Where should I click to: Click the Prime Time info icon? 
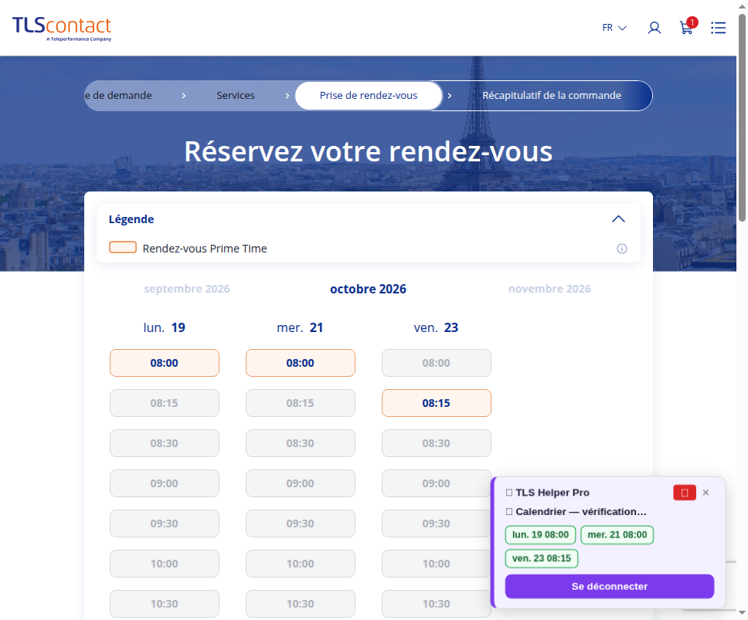pos(621,249)
